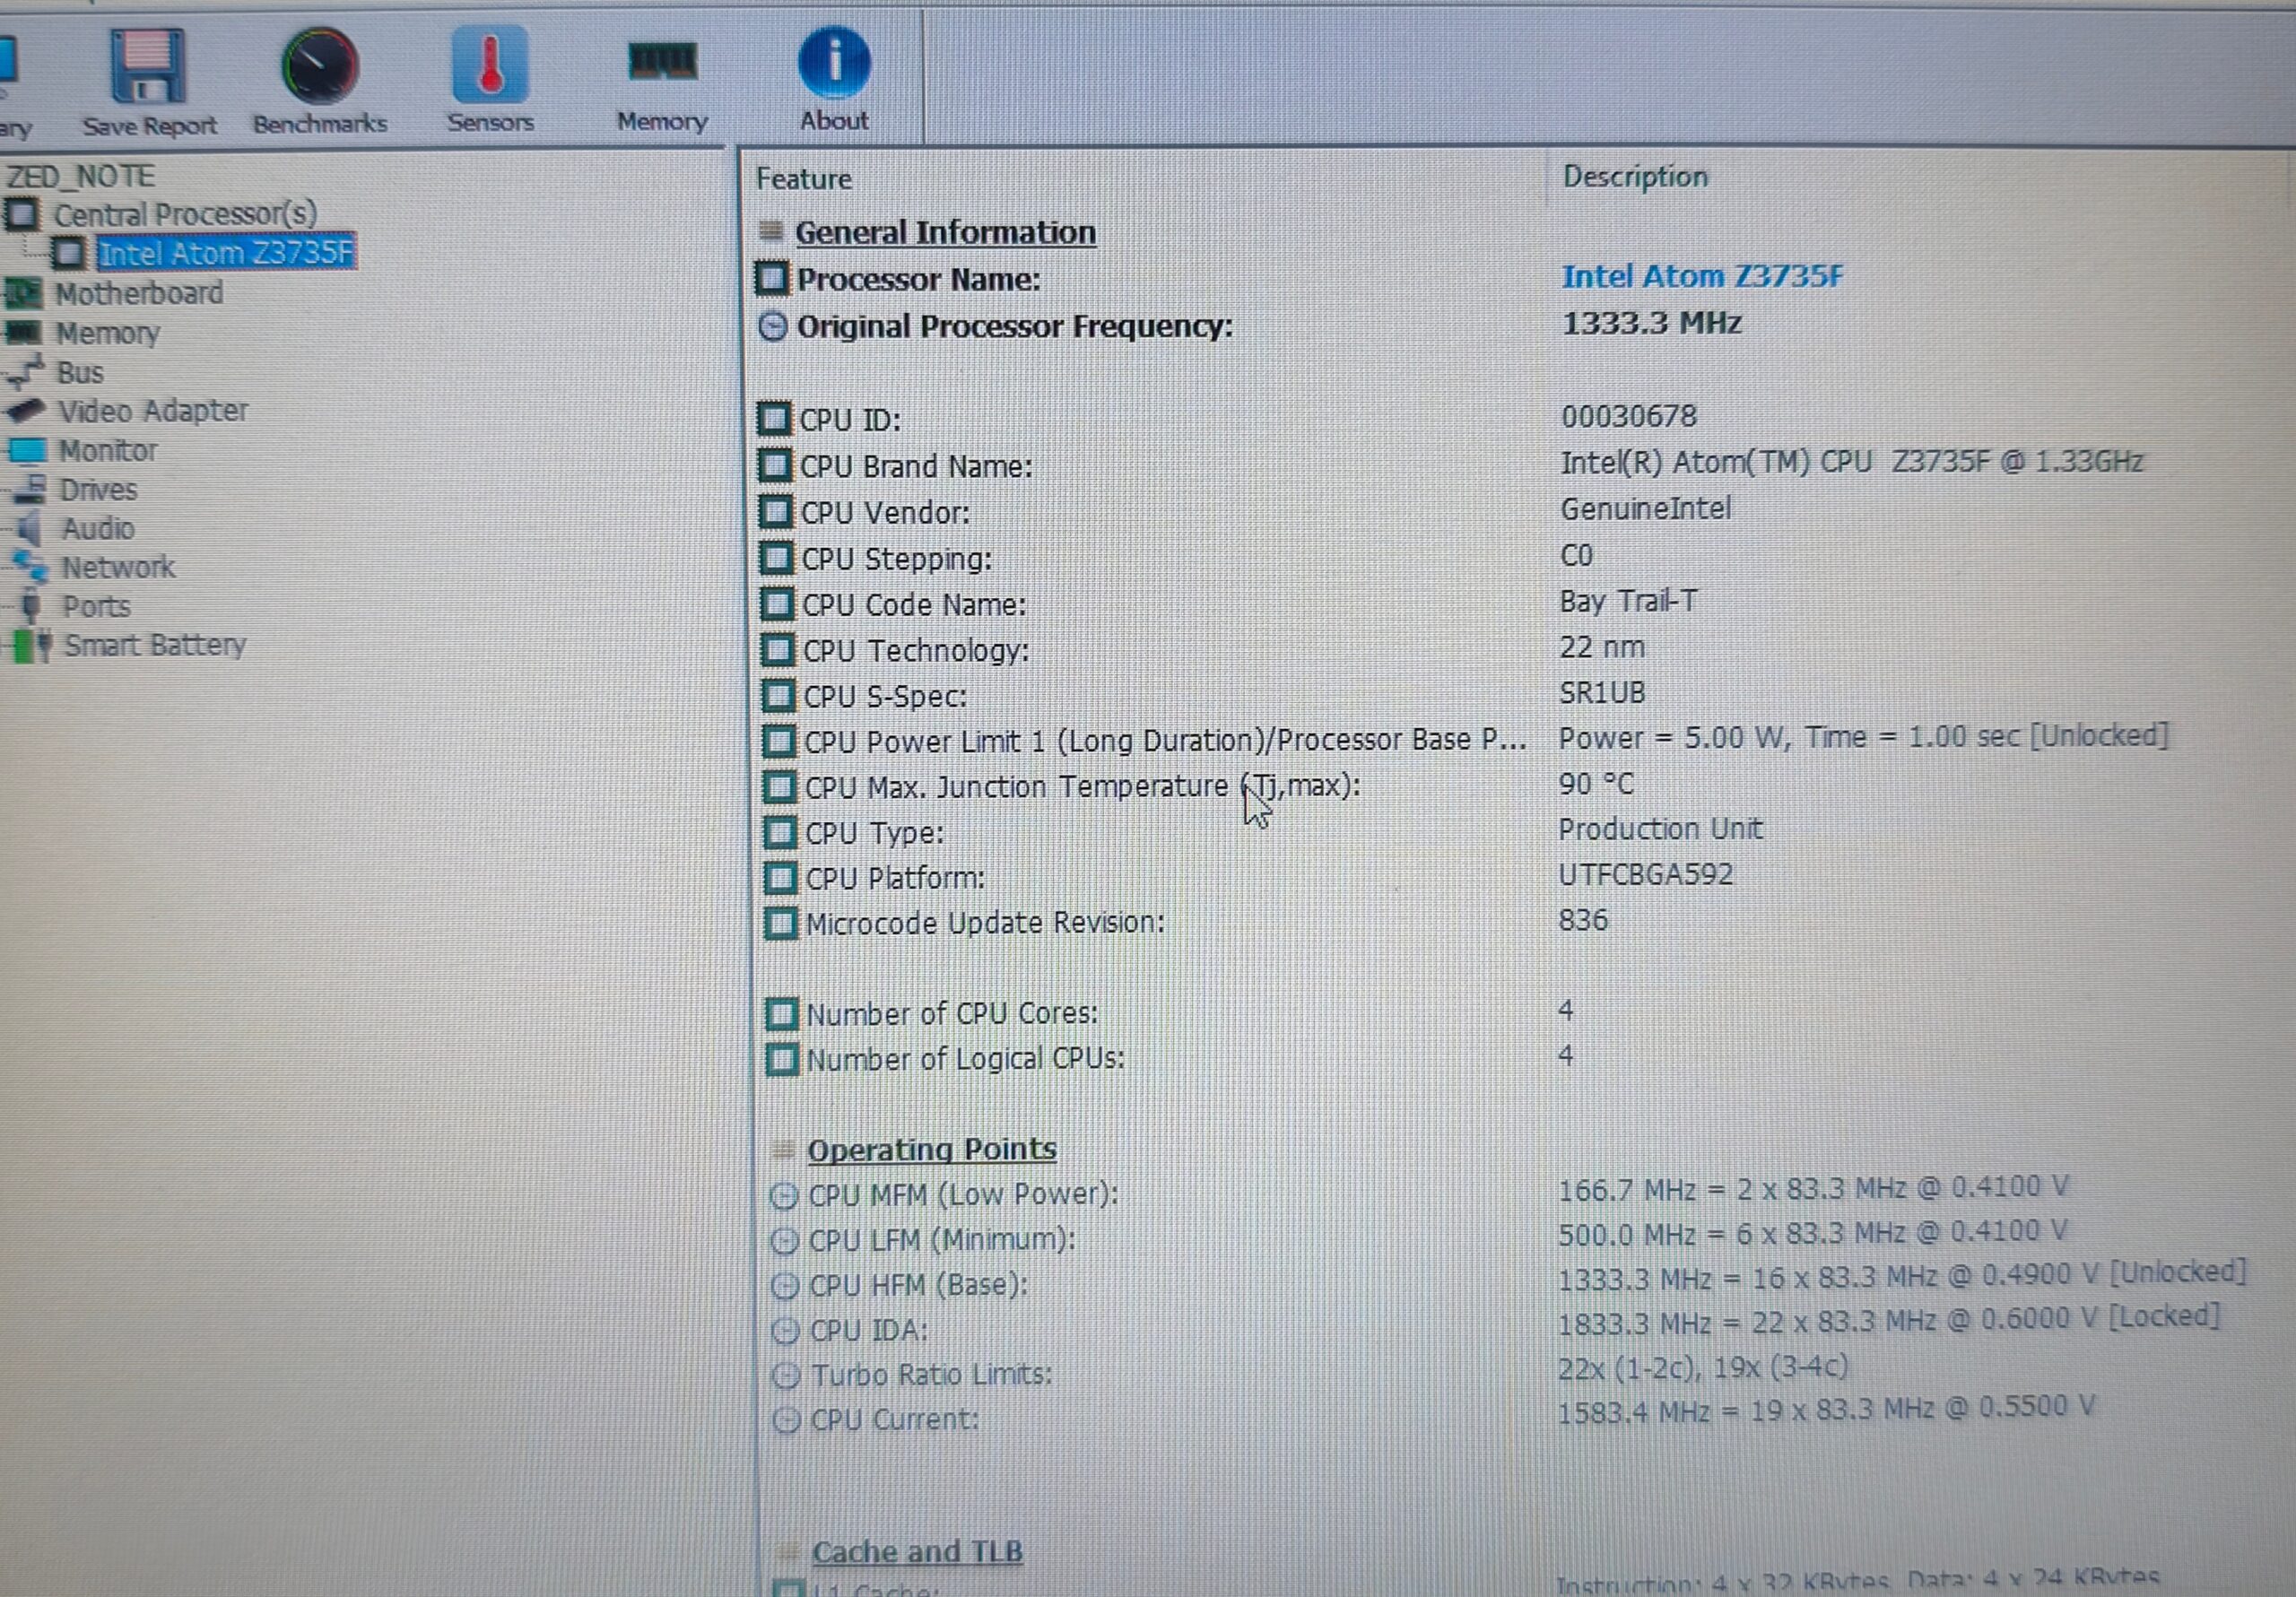Click the Benchmarks label

(x=320, y=123)
